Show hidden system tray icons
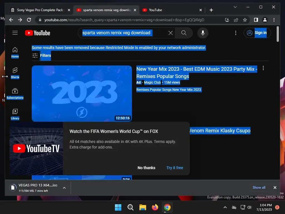The width and height of the screenshot is (285, 214). point(225,207)
